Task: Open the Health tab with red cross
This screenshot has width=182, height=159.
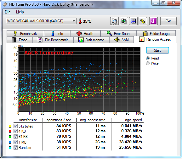Action: click(85, 34)
